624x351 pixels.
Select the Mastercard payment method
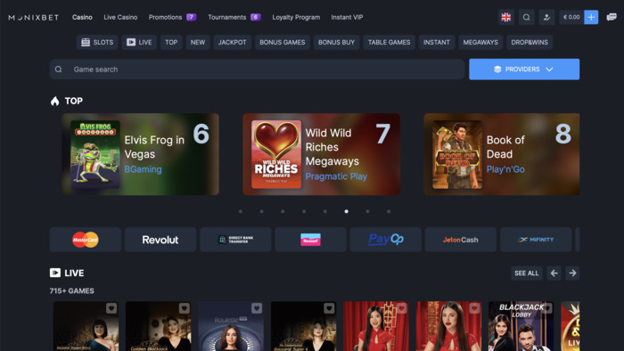(86, 240)
